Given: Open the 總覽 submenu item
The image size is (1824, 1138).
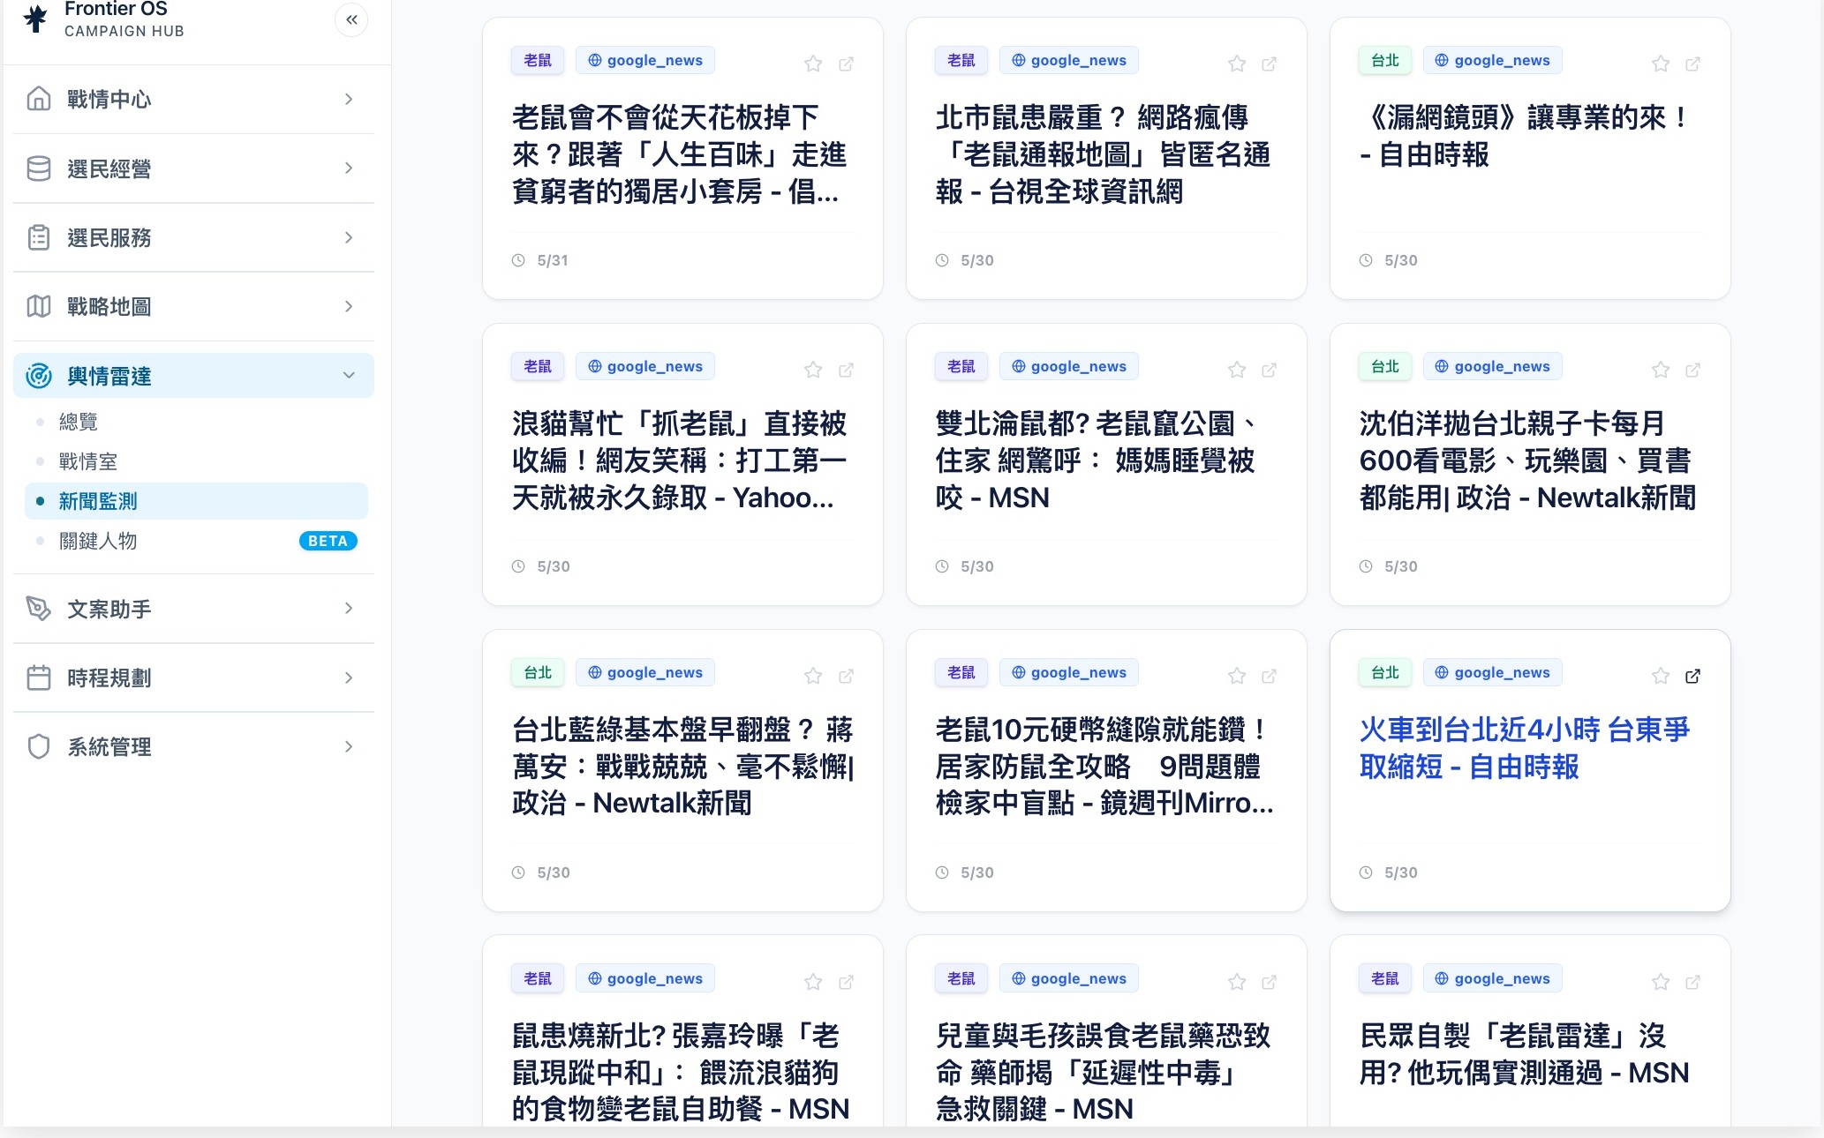Looking at the screenshot, I should [196, 422].
